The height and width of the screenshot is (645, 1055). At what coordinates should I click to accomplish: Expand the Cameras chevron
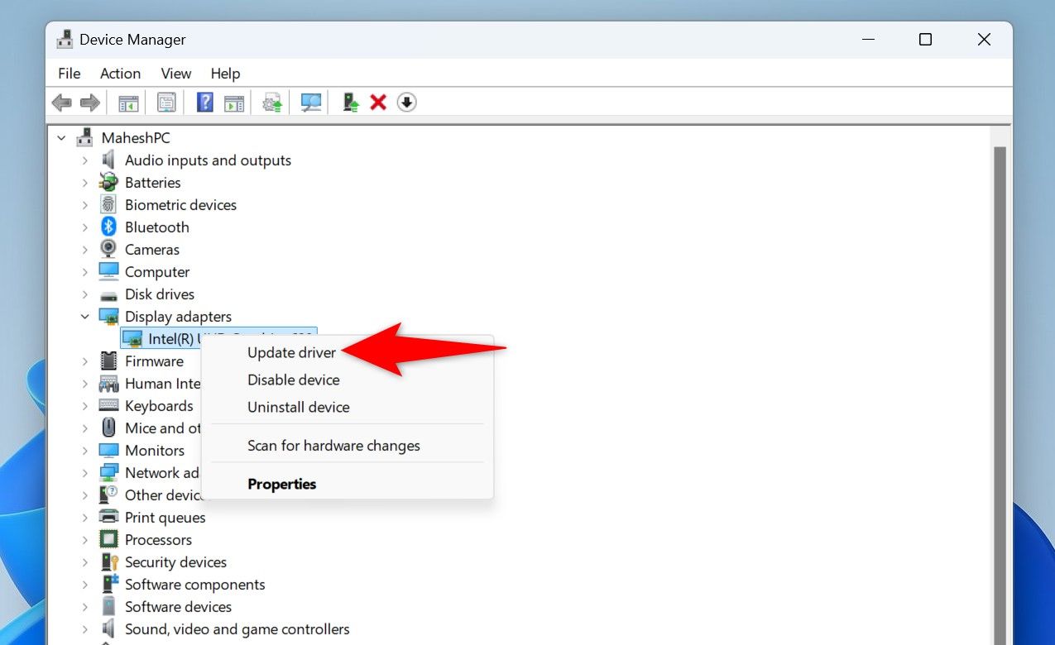click(84, 250)
